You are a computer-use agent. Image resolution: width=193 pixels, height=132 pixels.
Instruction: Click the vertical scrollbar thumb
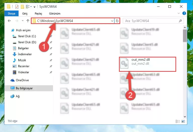click(185, 36)
